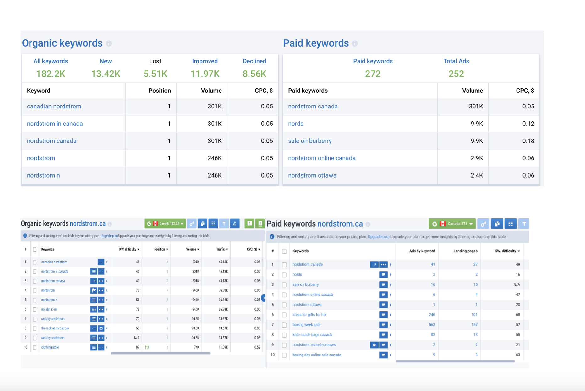This screenshot has width=585, height=391.
Task: Click the filter funnel icon in Paid keywords toolbar
Action: [524, 224]
